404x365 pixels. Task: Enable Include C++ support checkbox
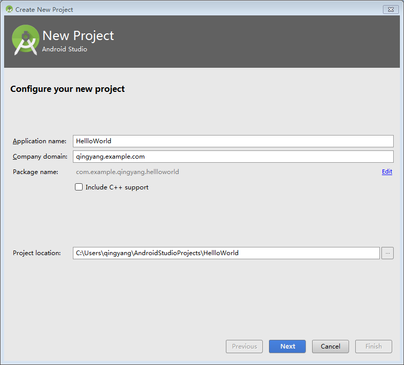pos(79,187)
